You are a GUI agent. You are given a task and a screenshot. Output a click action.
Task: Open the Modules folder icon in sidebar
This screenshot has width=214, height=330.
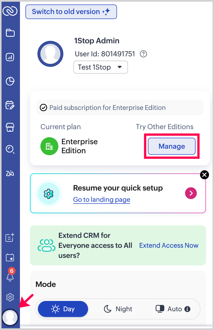10,33
